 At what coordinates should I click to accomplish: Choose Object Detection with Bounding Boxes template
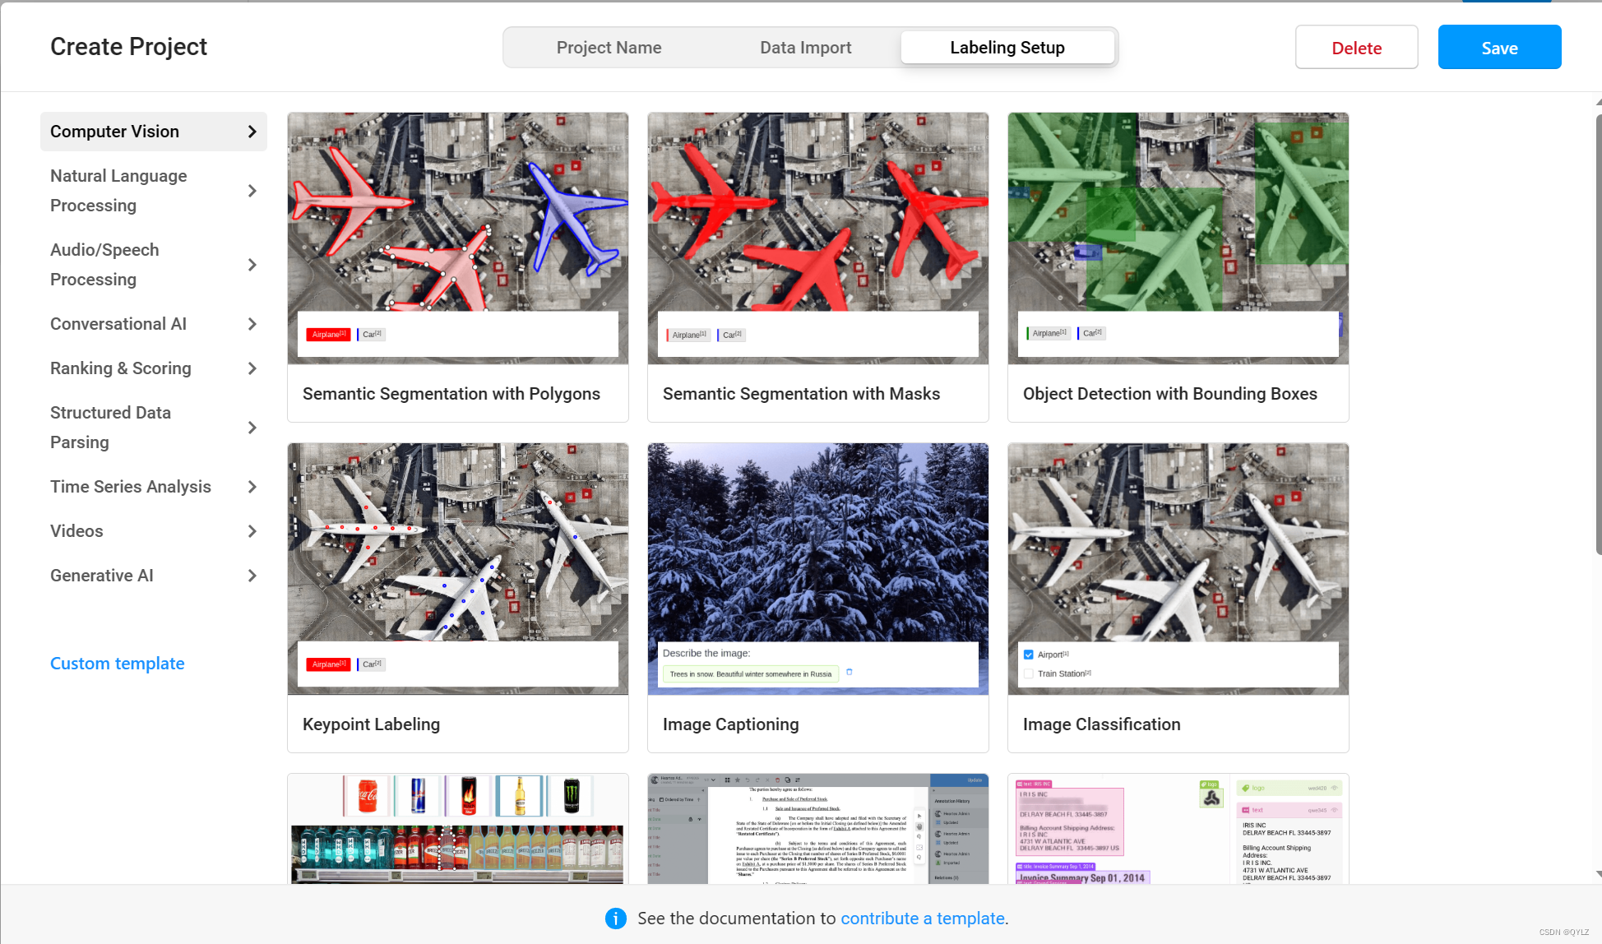coord(1178,267)
